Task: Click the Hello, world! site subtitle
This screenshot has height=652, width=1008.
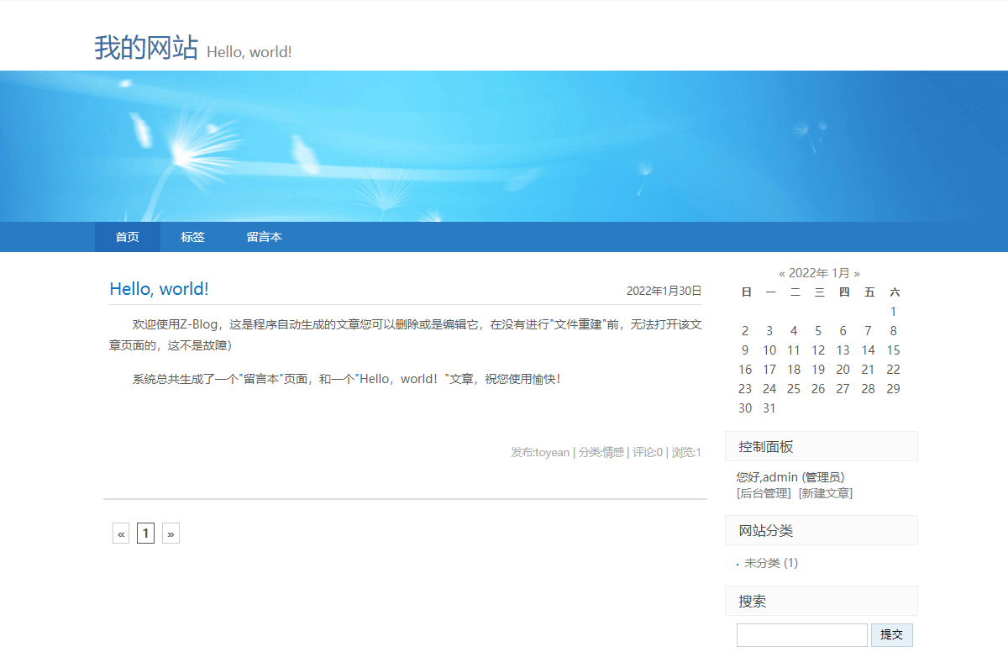Action: [249, 51]
